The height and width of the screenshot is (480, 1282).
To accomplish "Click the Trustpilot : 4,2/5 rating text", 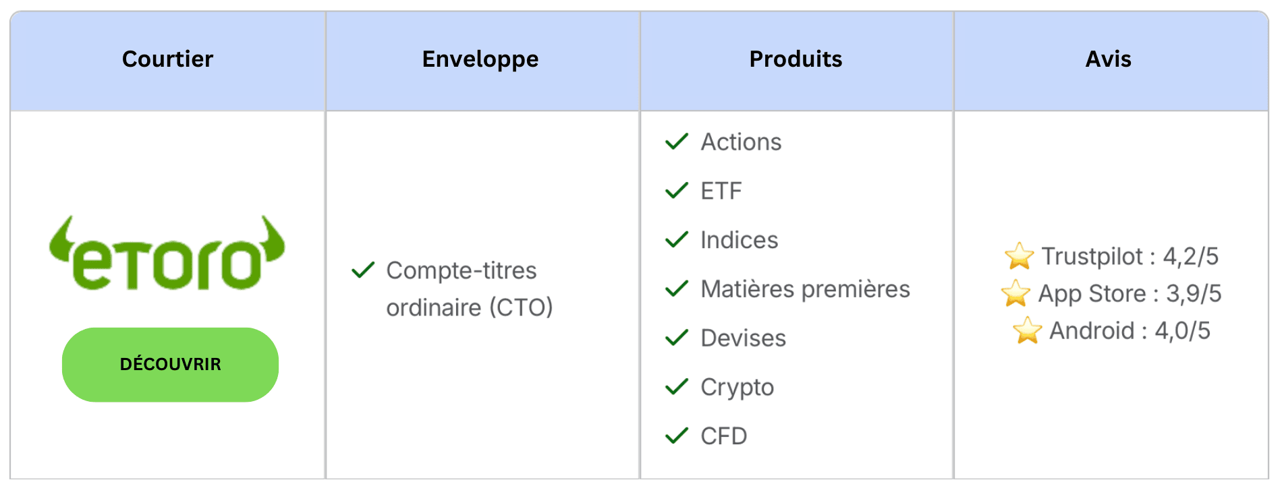I will coord(1130,256).
